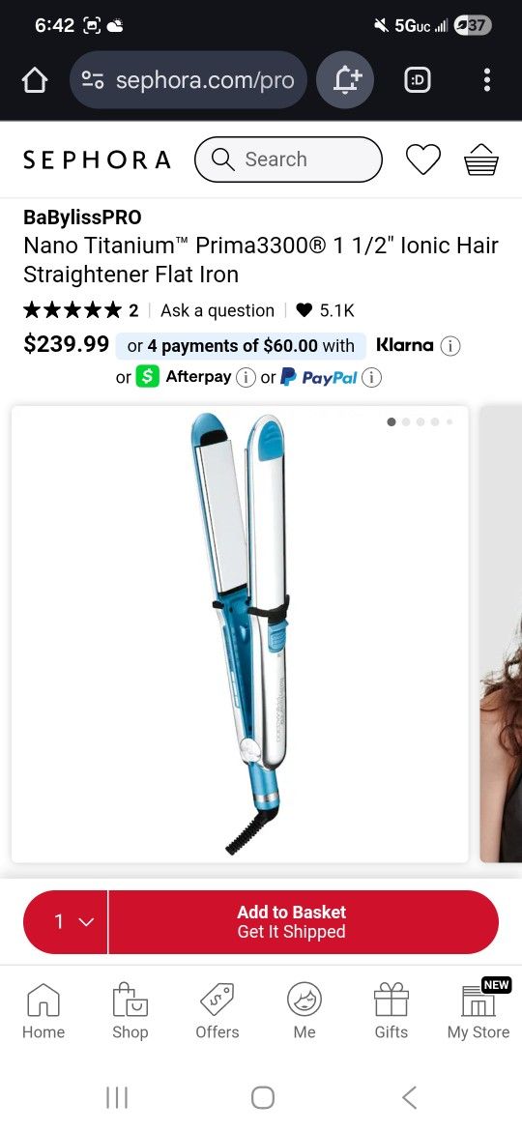The image size is (522, 1131).
Task: Tap the notification bell plus icon
Action: [345, 80]
